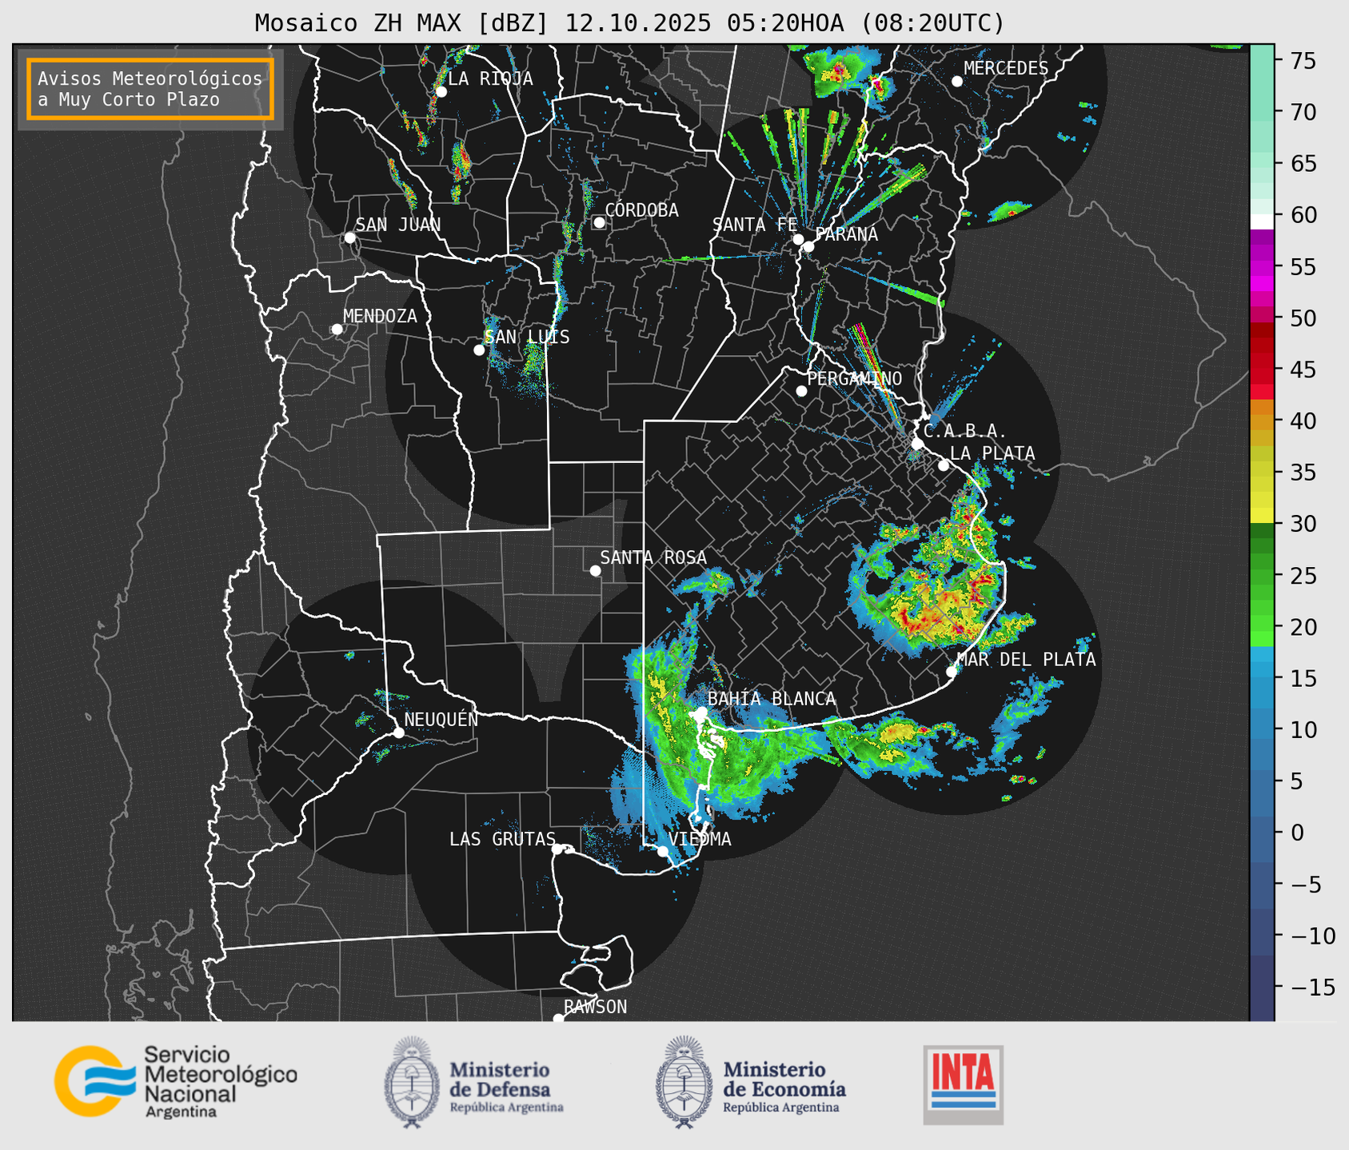Image resolution: width=1349 pixels, height=1150 pixels.
Task: Pick the magenta 55 dBZ color band
Action: [x=1261, y=266]
